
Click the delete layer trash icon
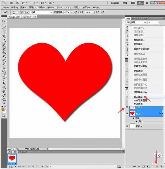point(161,167)
